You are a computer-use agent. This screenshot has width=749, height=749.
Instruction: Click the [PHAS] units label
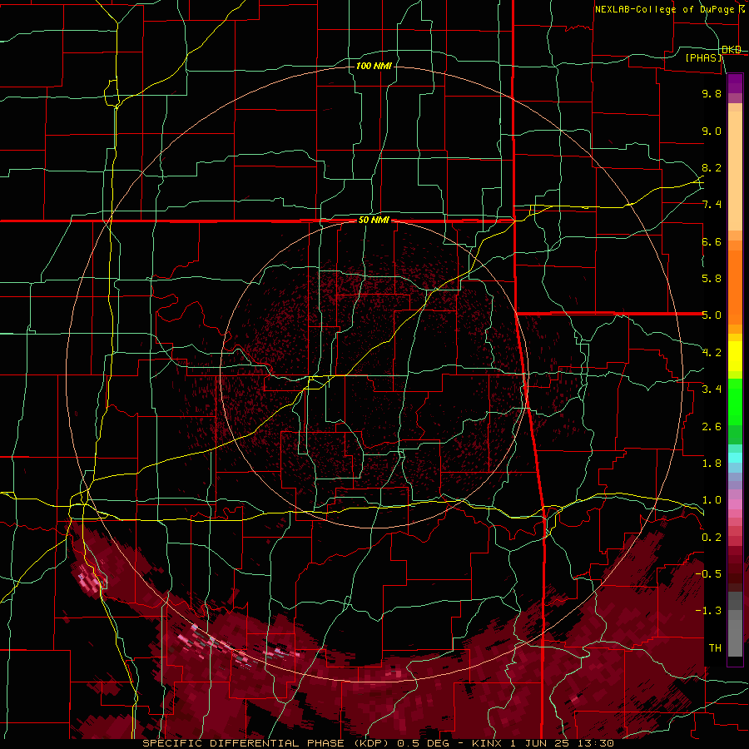click(x=704, y=58)
